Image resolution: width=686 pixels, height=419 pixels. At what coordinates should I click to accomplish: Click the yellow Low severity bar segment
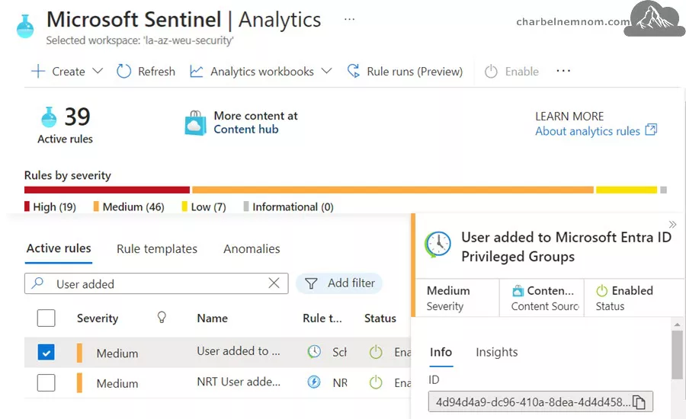(626, 190)
